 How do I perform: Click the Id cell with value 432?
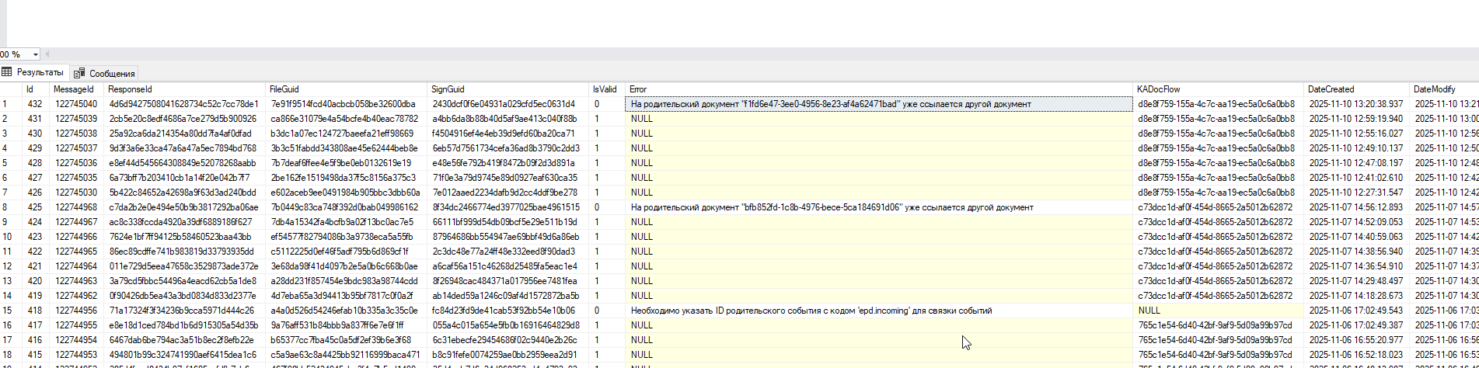(35, 104)
